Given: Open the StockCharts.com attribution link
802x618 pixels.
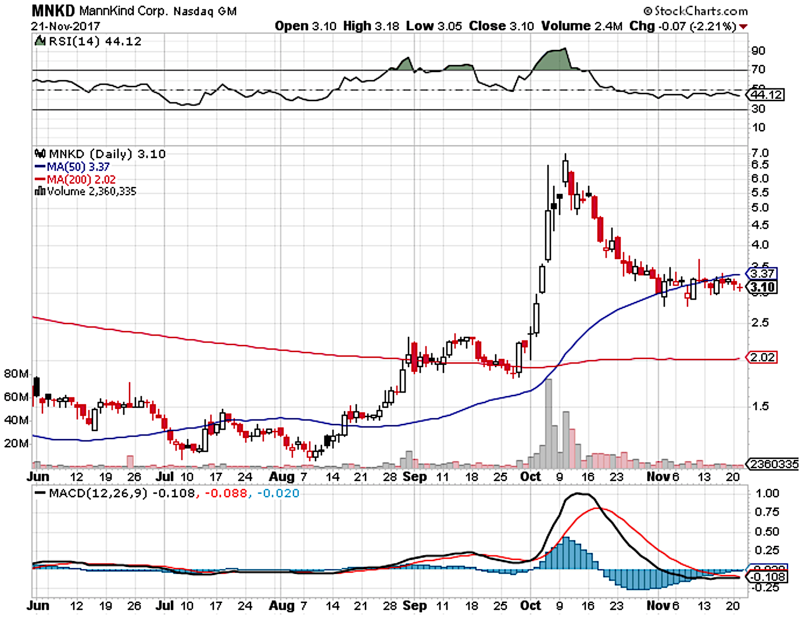Looking at the screenshot, I should click(x=696, y=10).
